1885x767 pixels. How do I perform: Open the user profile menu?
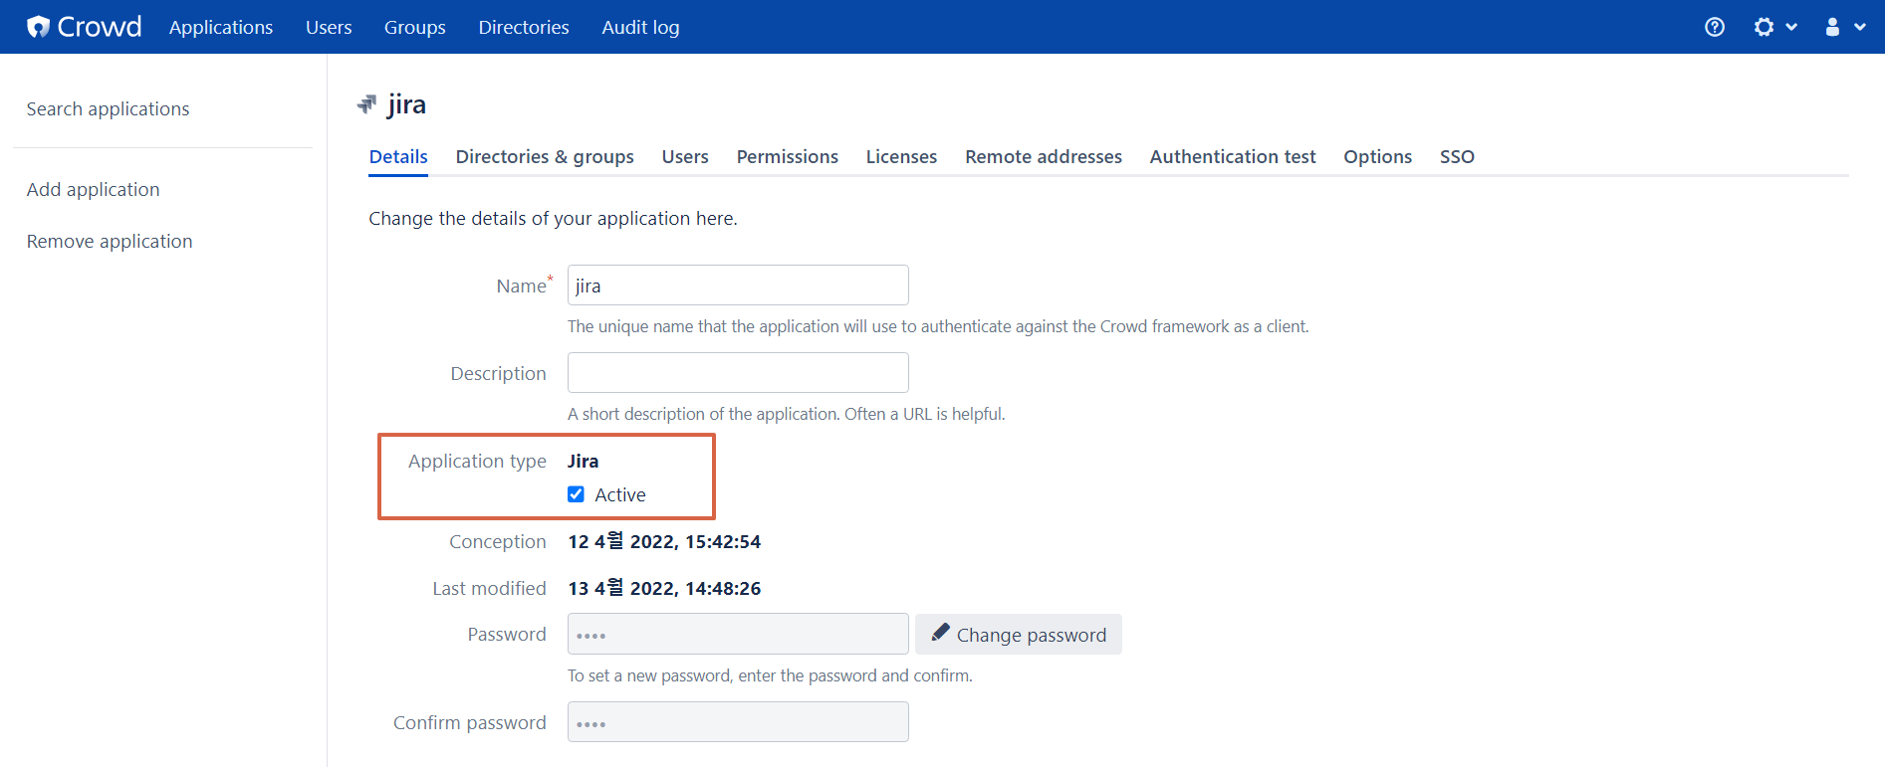click(1844, 27)
